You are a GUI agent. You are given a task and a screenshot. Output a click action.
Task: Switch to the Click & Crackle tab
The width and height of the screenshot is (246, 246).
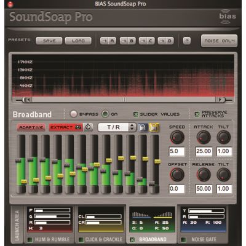[x=103, y=239]
